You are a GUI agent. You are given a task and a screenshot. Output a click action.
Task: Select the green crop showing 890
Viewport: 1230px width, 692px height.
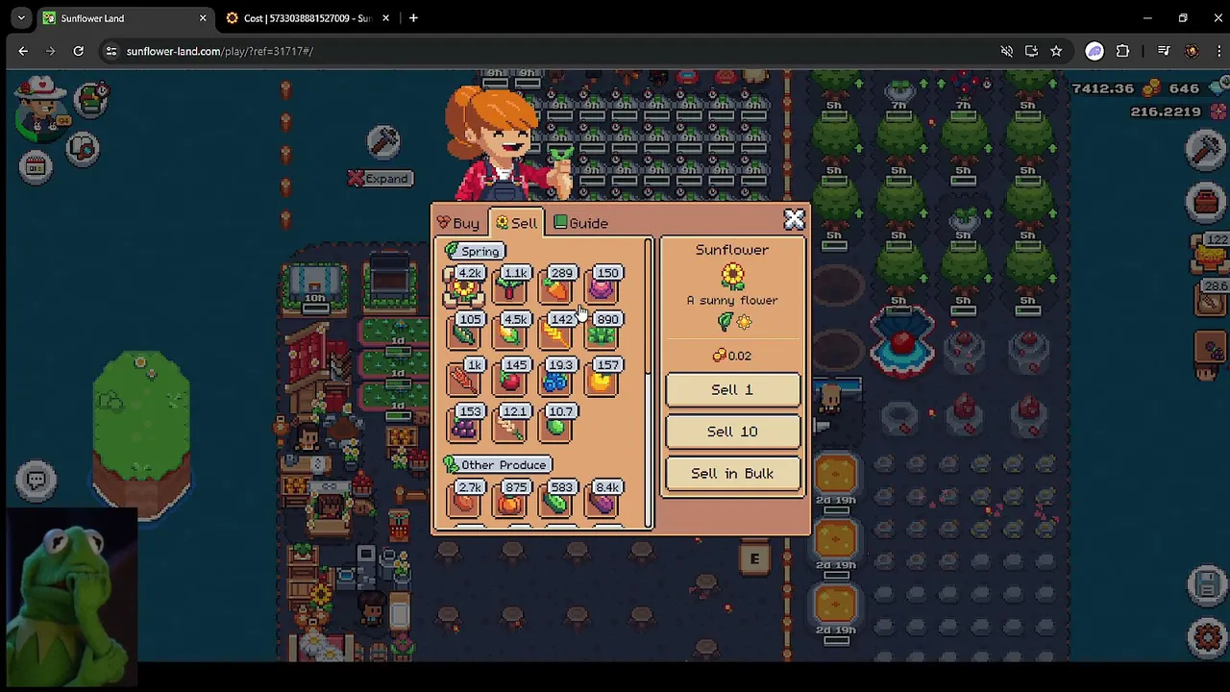click(x=603, y=333)
